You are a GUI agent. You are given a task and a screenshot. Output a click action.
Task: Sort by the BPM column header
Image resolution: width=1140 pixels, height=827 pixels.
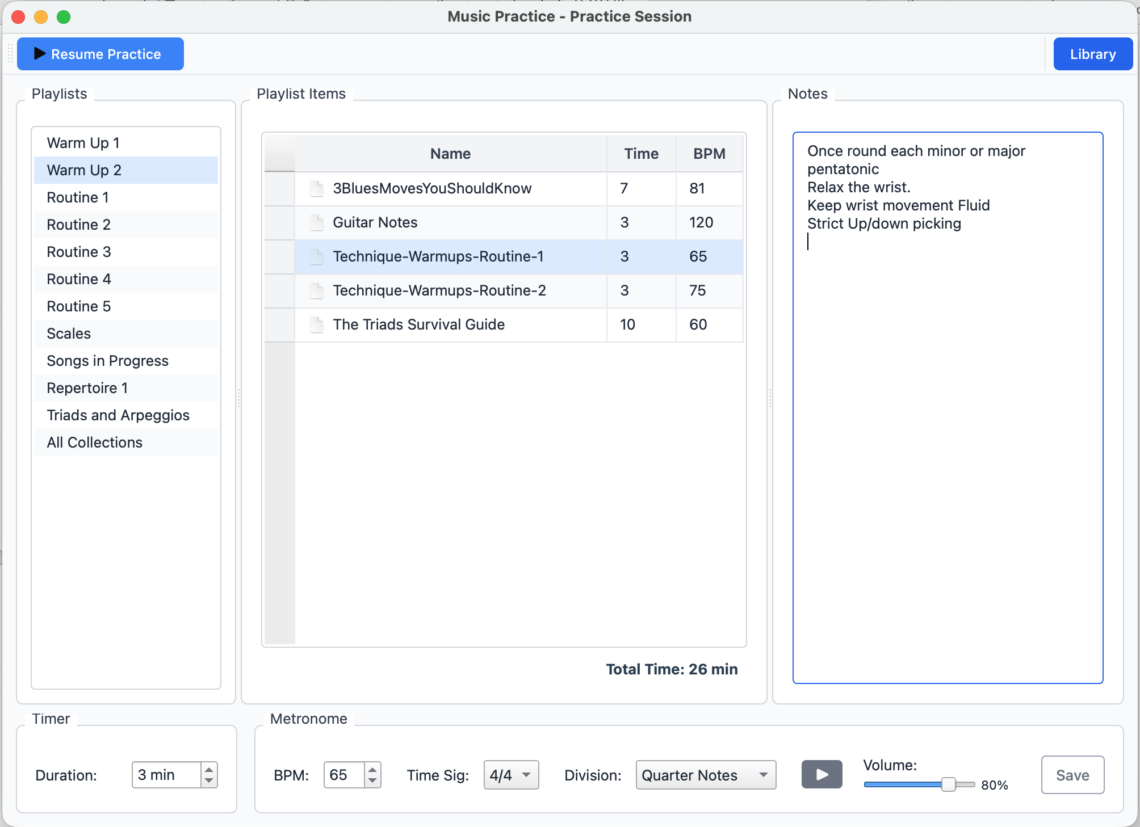click(710, 154)
